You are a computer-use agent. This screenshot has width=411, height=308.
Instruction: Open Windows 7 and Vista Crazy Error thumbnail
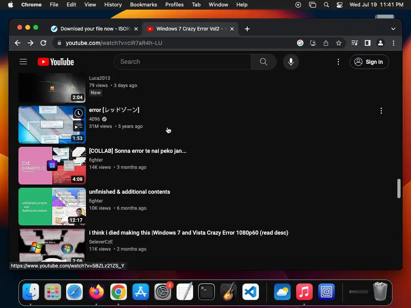[x=52, y=245]
